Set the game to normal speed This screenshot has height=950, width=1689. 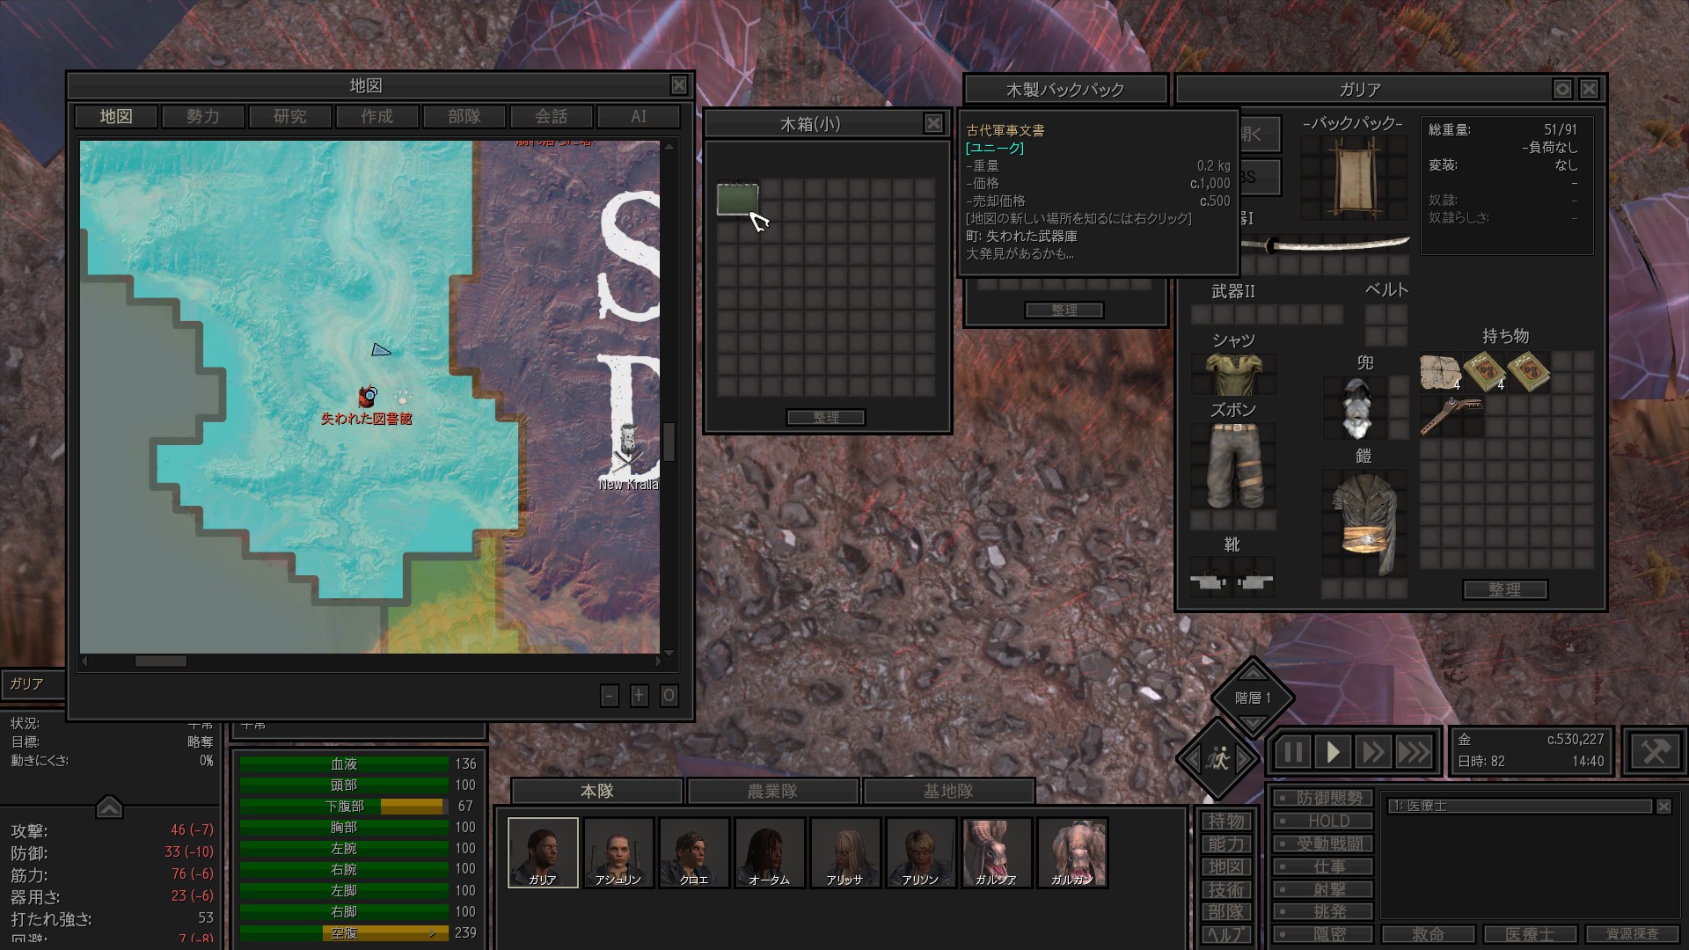point(1333,752)
